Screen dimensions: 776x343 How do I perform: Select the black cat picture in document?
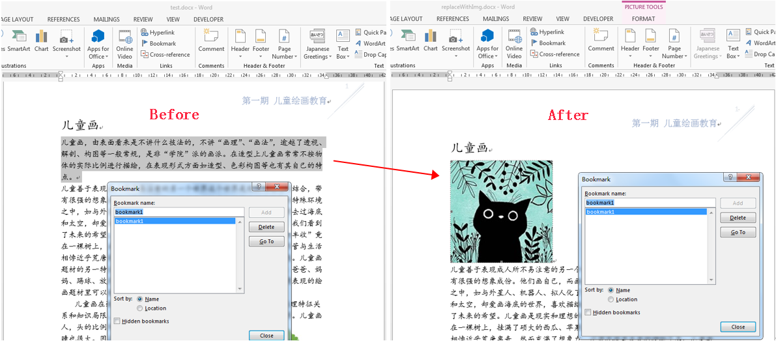pos(501,211)
